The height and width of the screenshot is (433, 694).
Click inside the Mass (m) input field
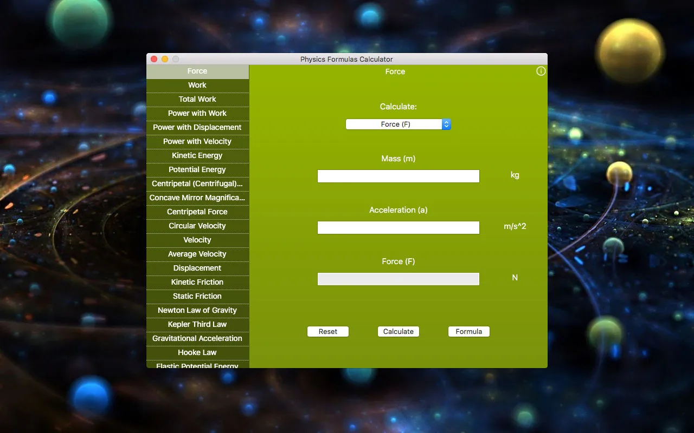coord(399,176)
